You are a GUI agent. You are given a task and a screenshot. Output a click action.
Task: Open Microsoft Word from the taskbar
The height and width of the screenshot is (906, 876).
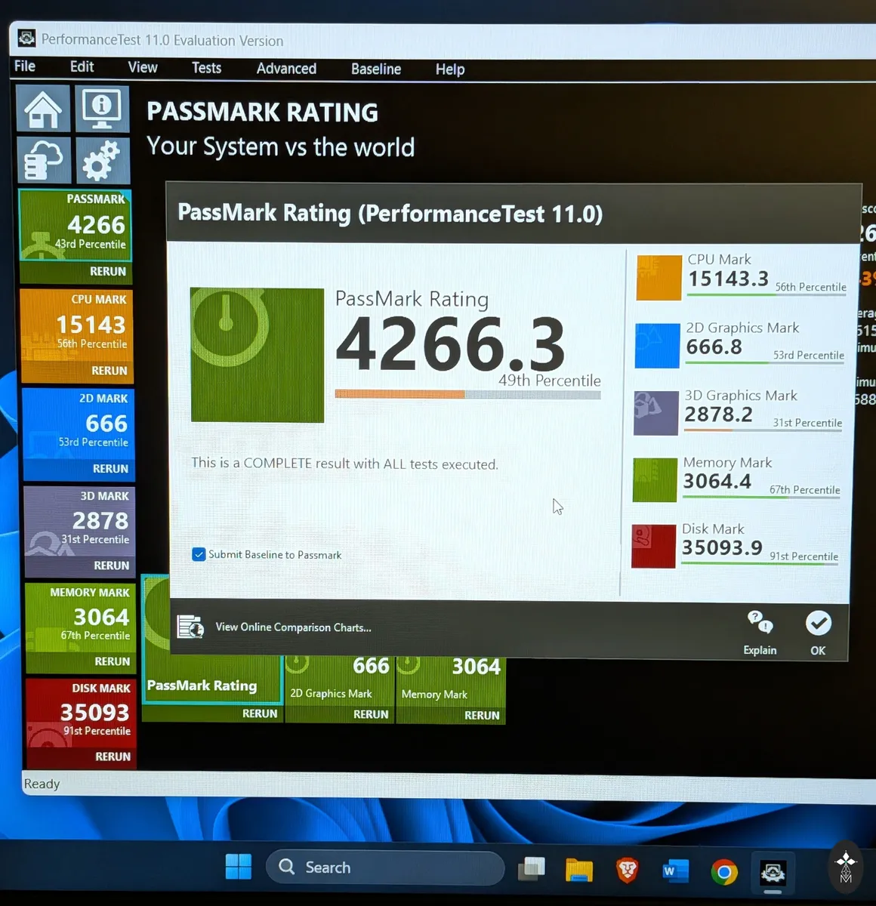tap(675, 871)
